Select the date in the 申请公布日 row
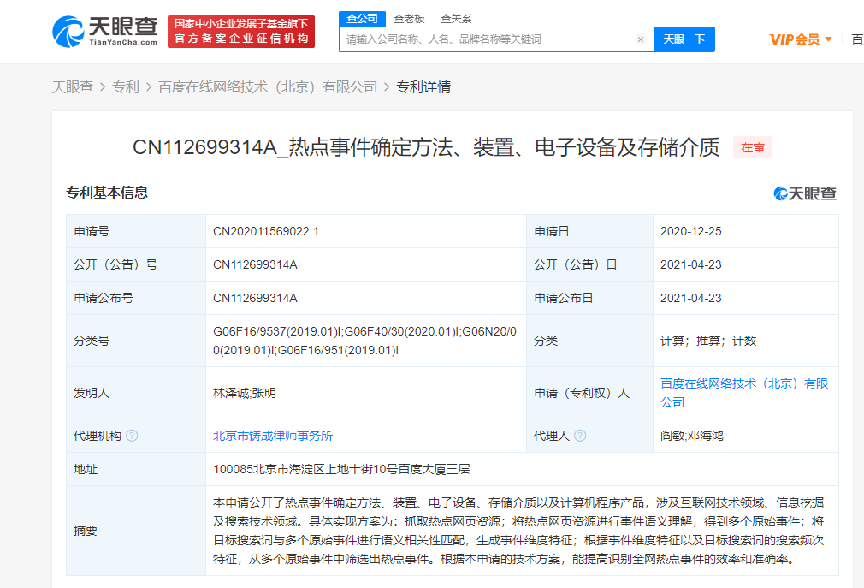Screen dimensions: 864x588 [x=690, y=298]
